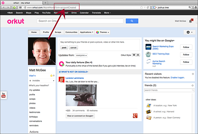The width and height of the screenshot is (198, 134).
Task: Open testimonials in sidebar
Action: pos(35,112)
